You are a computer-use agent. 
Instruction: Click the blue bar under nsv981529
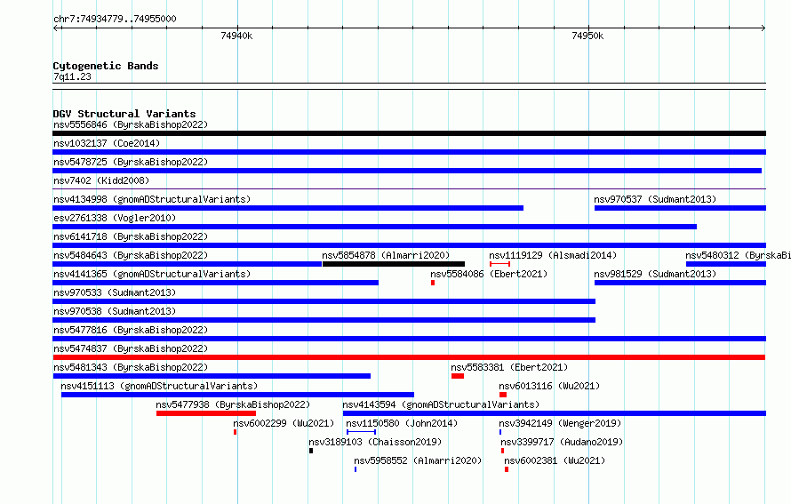click(680, 283)
